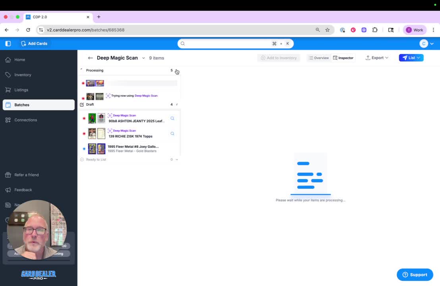Open the Export dropdown
The width and height of the screenshot is (440, 286).
[377, 58]
